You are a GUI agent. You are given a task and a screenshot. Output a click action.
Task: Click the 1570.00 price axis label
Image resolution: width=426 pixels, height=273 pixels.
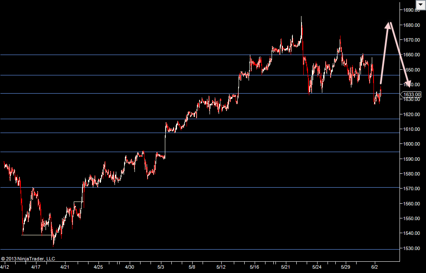(411, 188)
